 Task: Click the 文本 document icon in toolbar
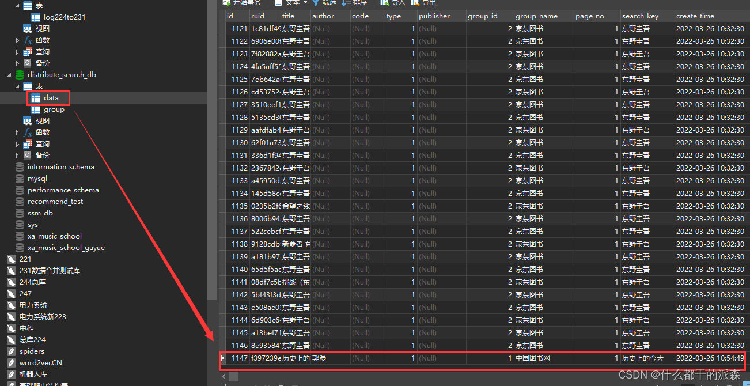277,3
